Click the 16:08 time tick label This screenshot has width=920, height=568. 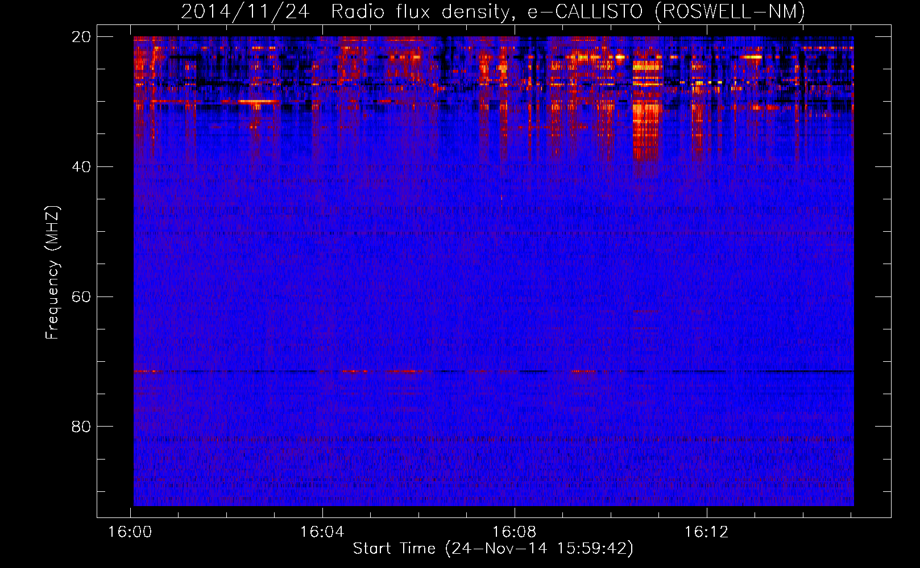(514, 532)
